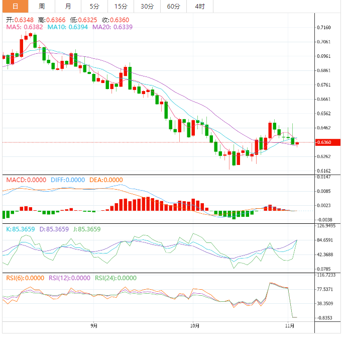This screenshot has height=337, width=344.
Task: Click the 11月 date axis marker
Action: point(290,325)
